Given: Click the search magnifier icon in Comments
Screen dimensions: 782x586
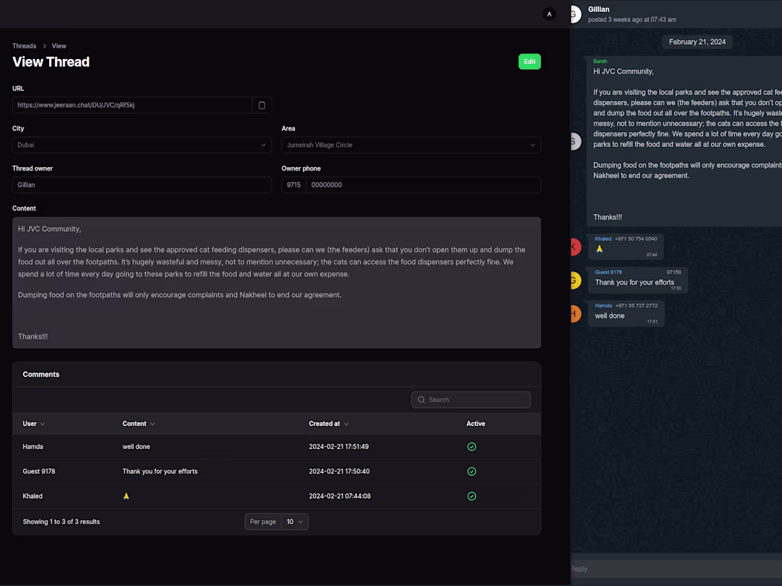Looking at the screenshot, I should (x=422, y=400).
